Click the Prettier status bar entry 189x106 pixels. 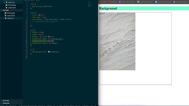coord(86,105)
